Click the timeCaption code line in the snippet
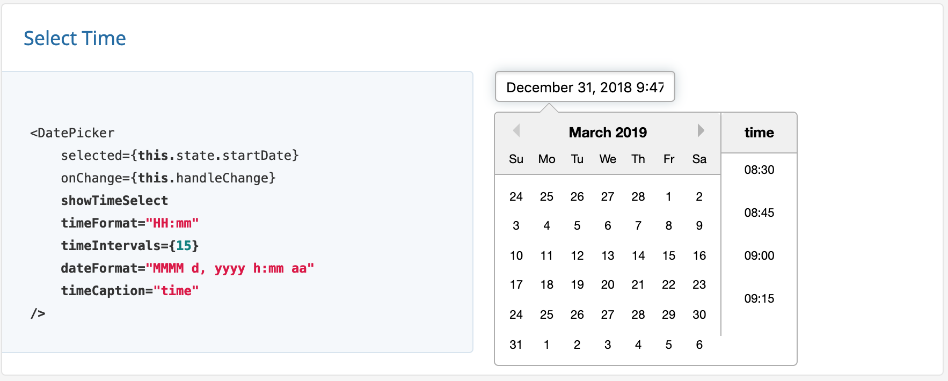The image size is (948, 381). coord(130,290)
